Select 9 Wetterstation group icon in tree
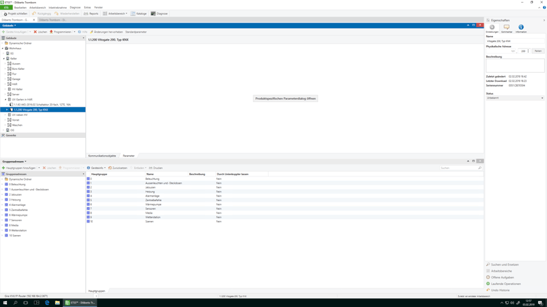The image size is (547, 307). [6, 230]
